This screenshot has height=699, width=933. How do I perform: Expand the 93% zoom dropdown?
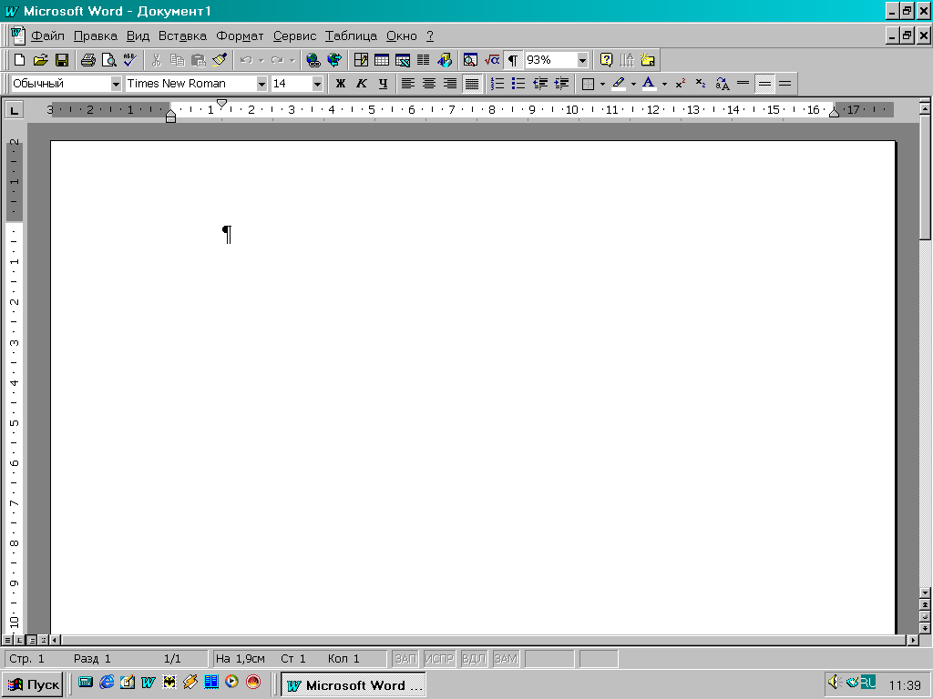click(x=582, y=60)
